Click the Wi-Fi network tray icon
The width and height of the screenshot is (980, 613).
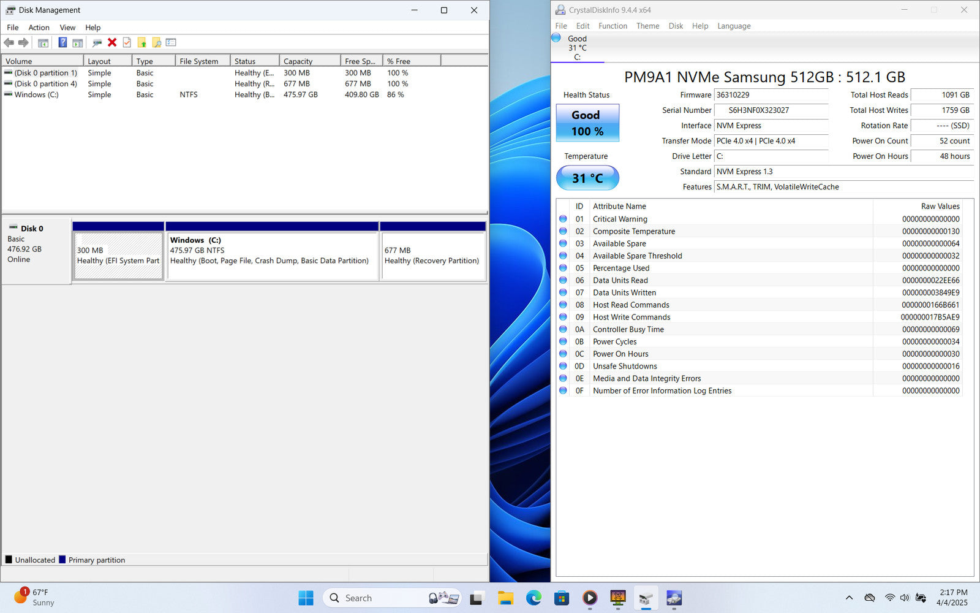890,598
